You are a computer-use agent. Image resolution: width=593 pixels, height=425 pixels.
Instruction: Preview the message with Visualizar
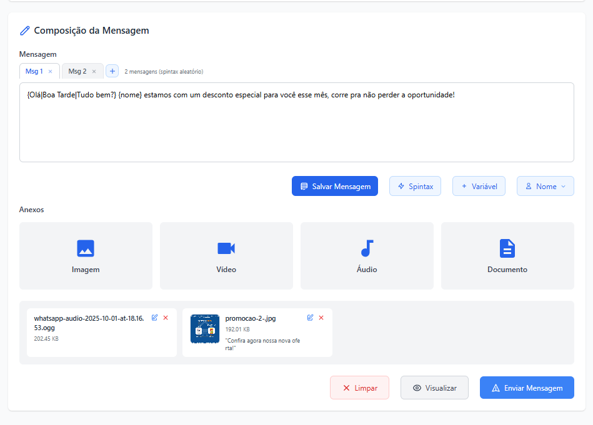(x=434, y=388)
